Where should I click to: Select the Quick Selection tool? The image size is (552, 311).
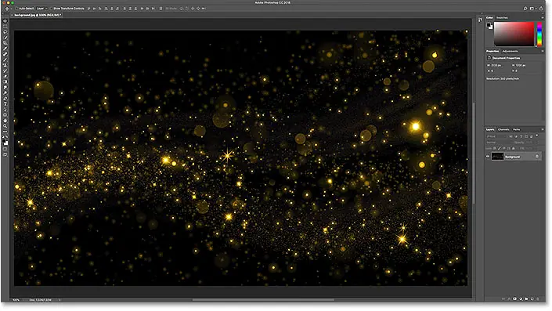pos(5,38)
